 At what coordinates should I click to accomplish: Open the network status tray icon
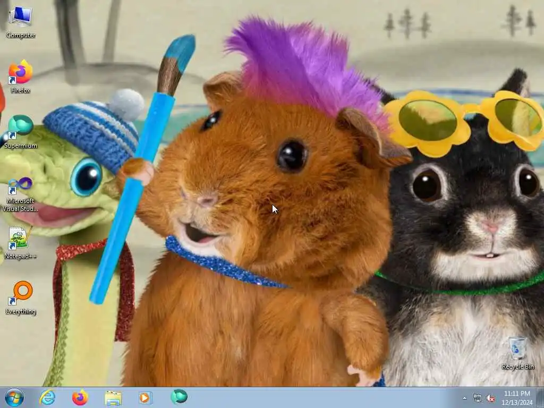(x=478, y=398)
